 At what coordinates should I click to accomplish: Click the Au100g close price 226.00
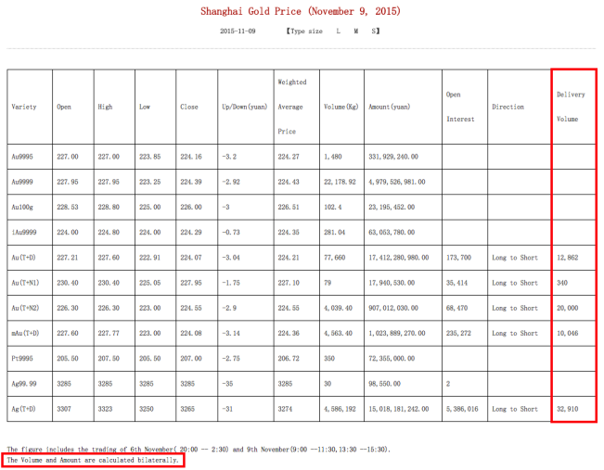click(x=191, y=207)
